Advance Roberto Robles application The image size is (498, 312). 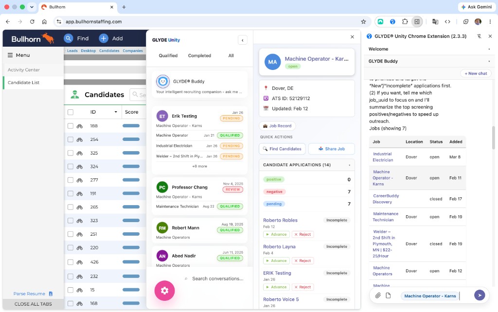[x=276, y=235]
